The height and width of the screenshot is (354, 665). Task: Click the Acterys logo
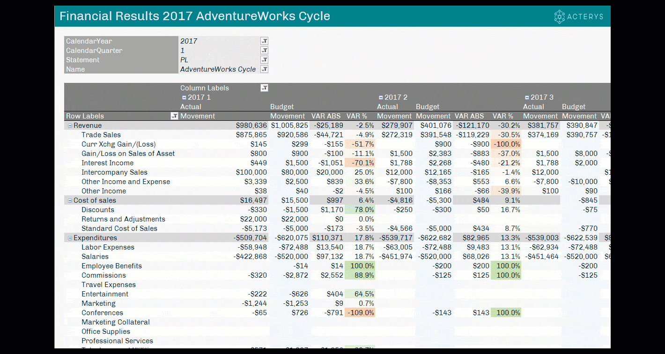click(579, 16)
